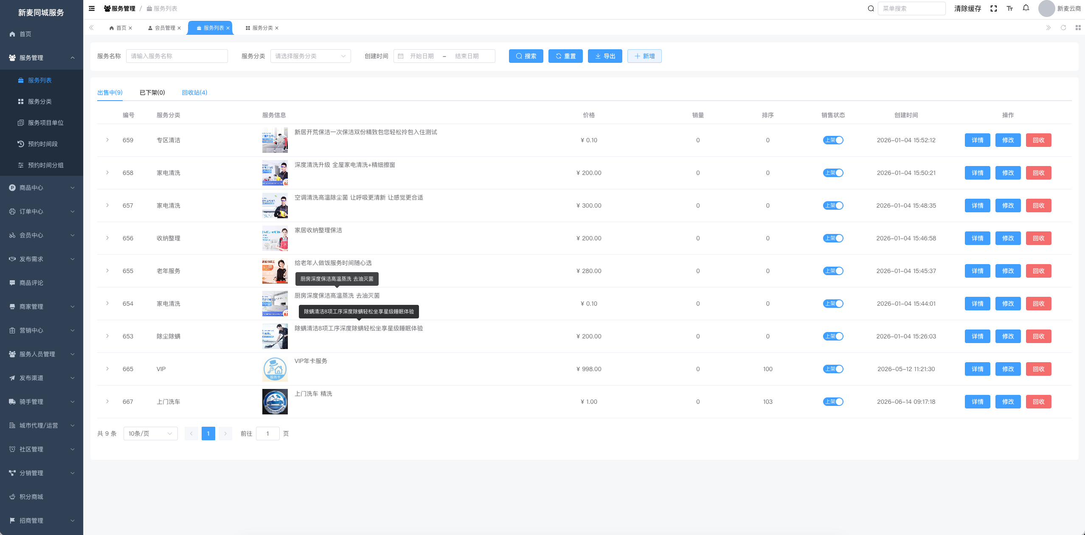Click the hamburger menu collapse icon
1085x535 pixels.
click(x=92, y=8)
